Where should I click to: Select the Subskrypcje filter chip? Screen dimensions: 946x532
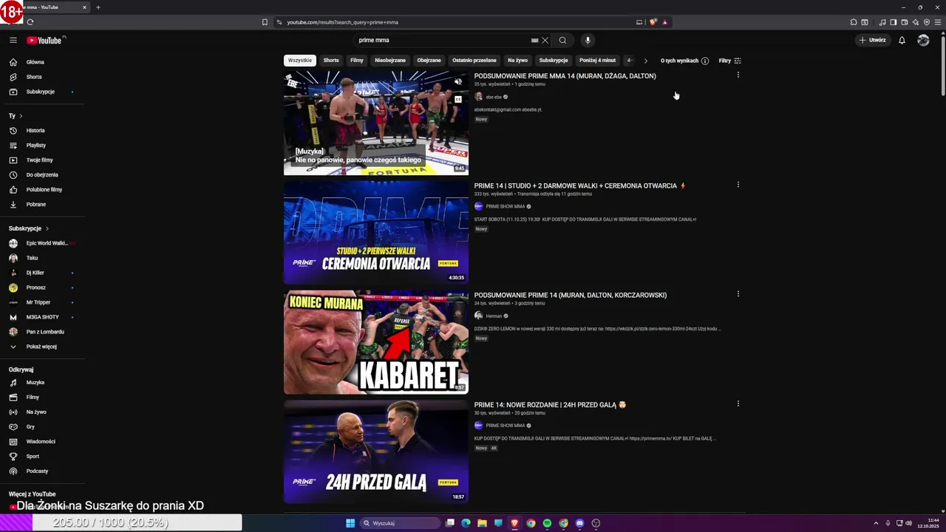point(554,61)
